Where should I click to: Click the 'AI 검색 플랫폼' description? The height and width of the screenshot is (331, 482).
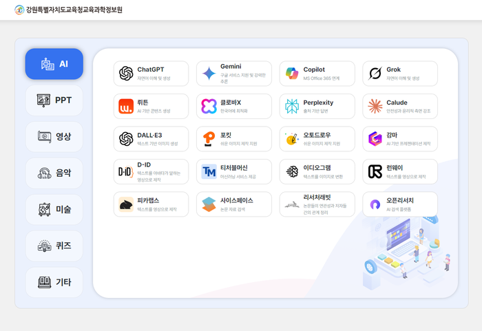pos(399,209)
